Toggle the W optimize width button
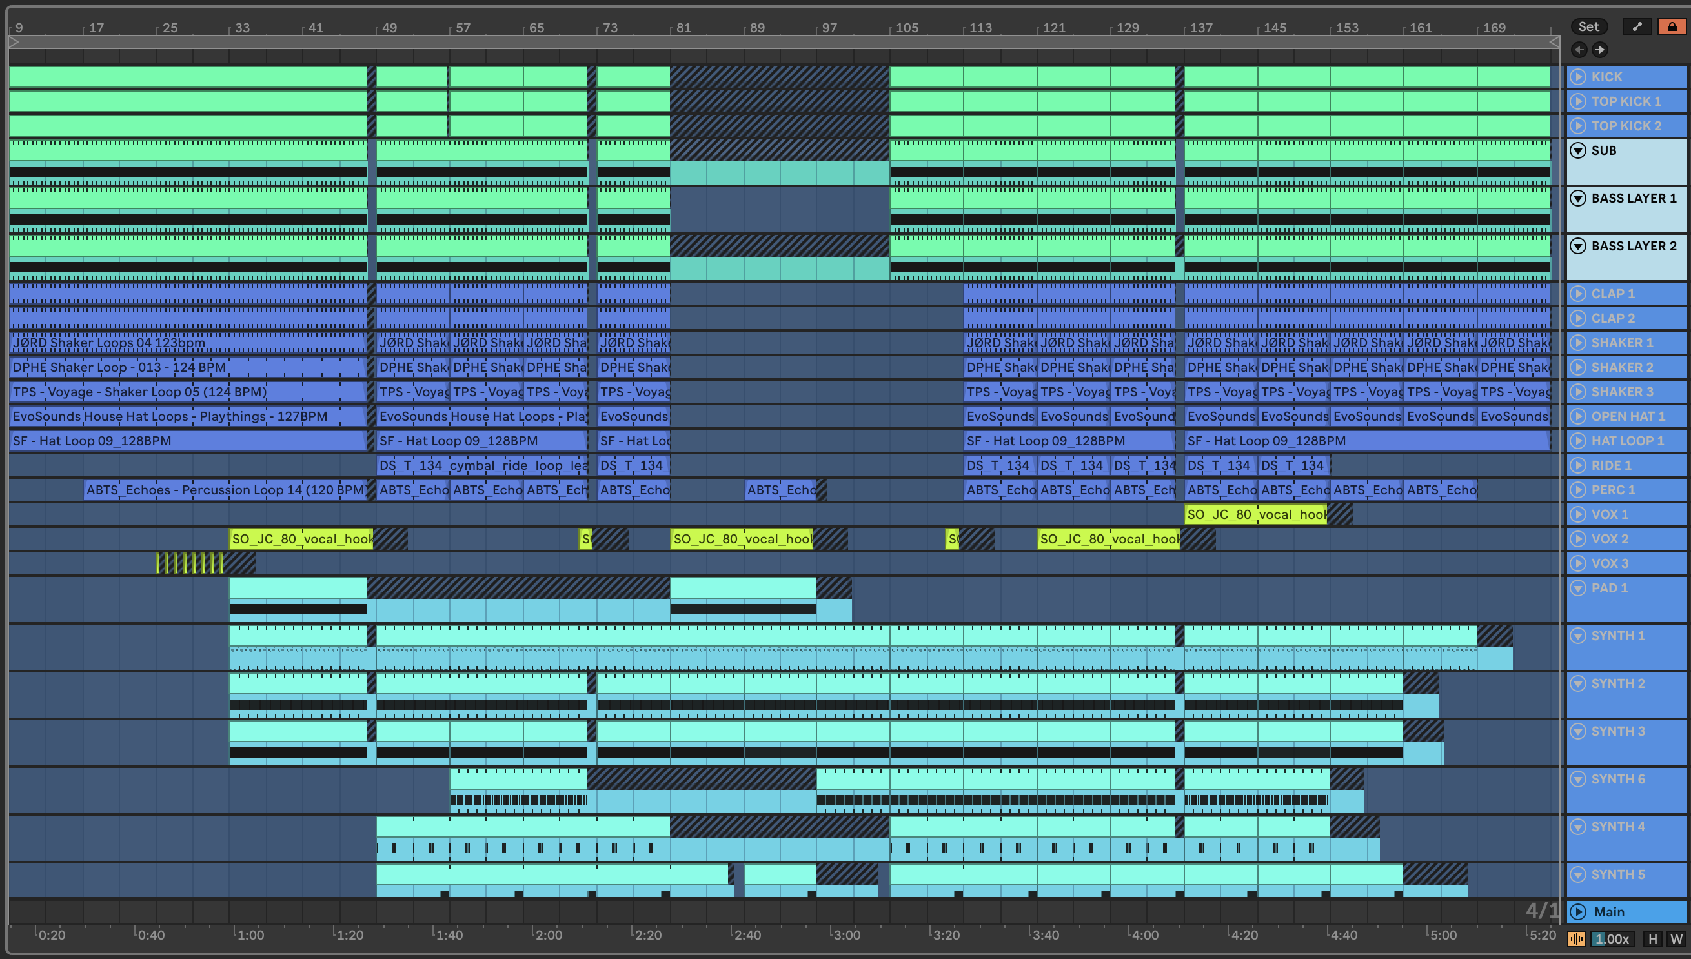Viewport: 1691px width, 959px height. 1676,938
